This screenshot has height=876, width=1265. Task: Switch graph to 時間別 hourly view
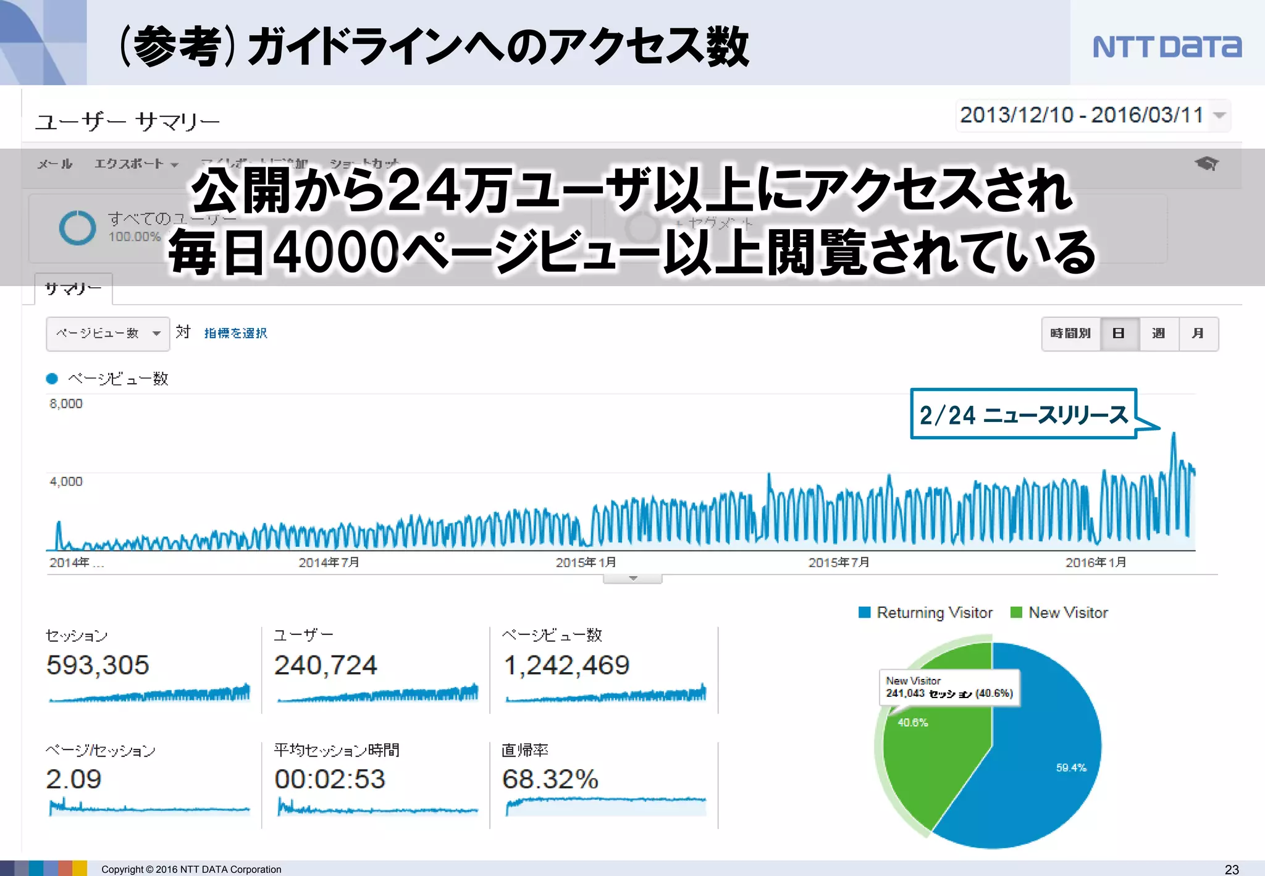pyautogui.click(x=1070, y=334)
